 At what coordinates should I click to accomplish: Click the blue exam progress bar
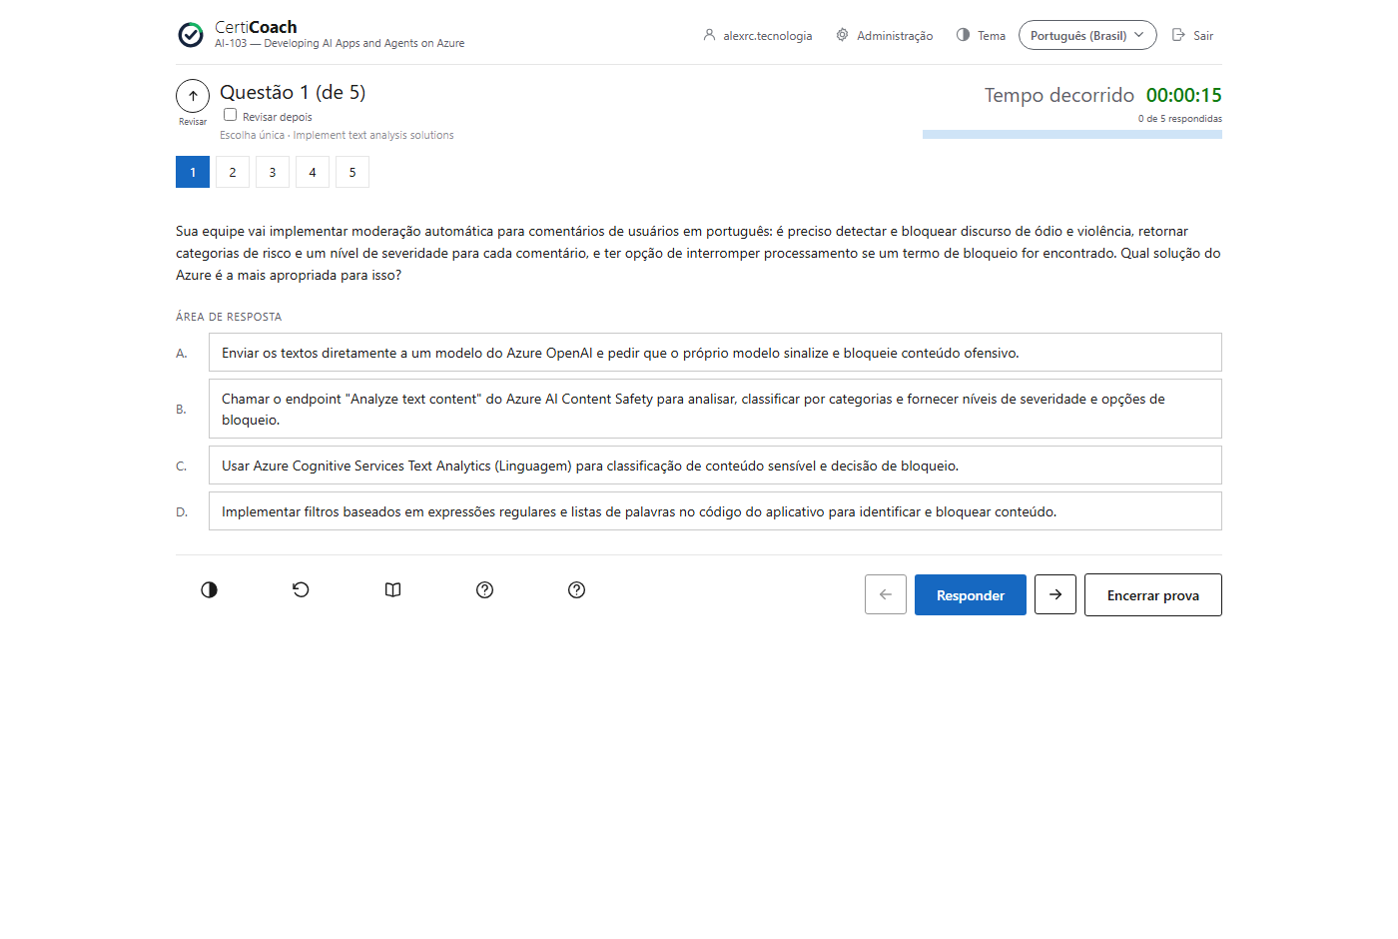pyautogui.click(x=1072, y=134)
